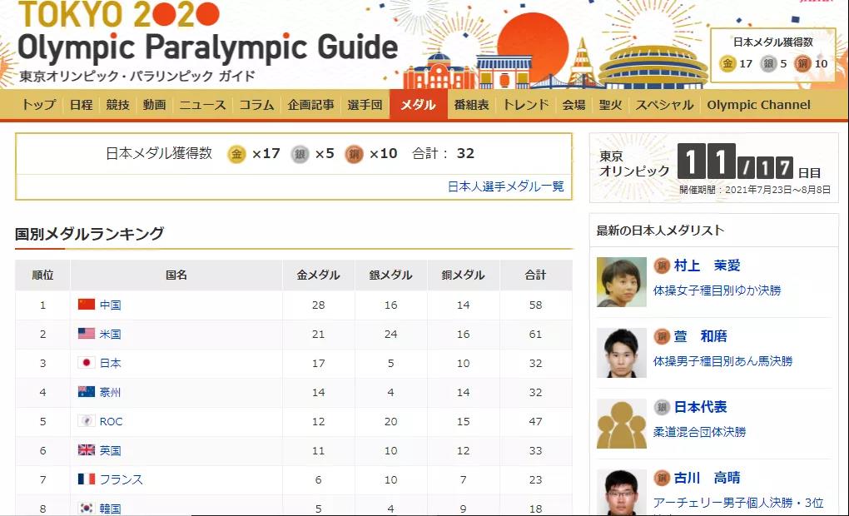This screenshot has height=516, width=849.
Task: Click bronze medal icon in header widget
Action: pyautogui.click(x=802, y=63)
